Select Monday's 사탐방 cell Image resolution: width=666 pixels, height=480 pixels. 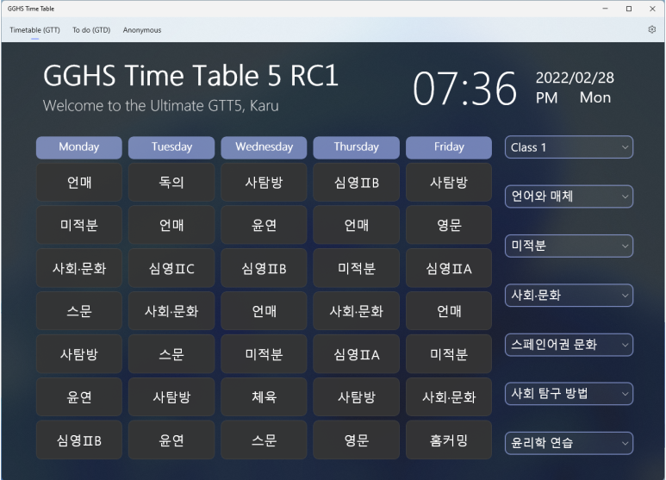[x=79, y=354]
